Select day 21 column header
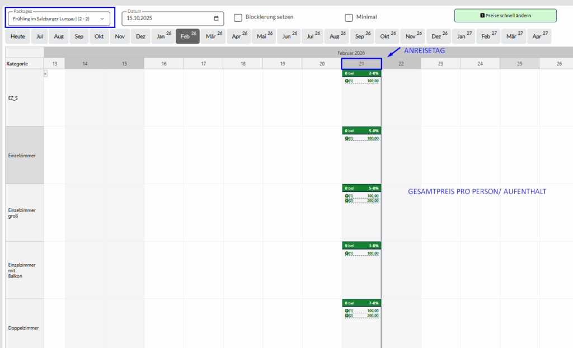This screenshot has height=348, width=573. click(x=361, y=64)
